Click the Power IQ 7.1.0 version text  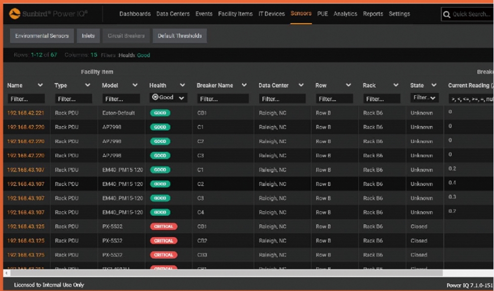(470, 286)
